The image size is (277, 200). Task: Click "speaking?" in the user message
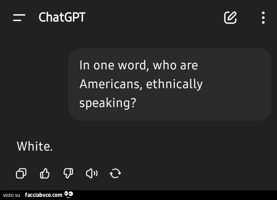click(x=108, y=103)
